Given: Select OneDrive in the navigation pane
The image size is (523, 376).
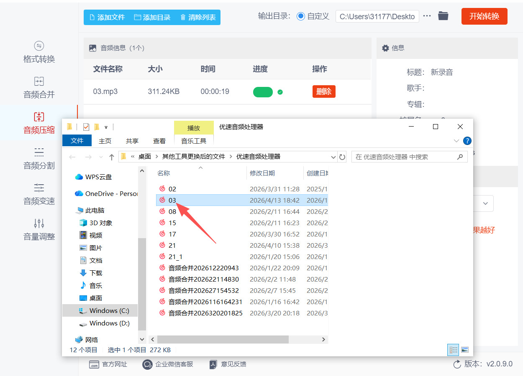Looking at the screenshot, I should click(x=106, y=193).
